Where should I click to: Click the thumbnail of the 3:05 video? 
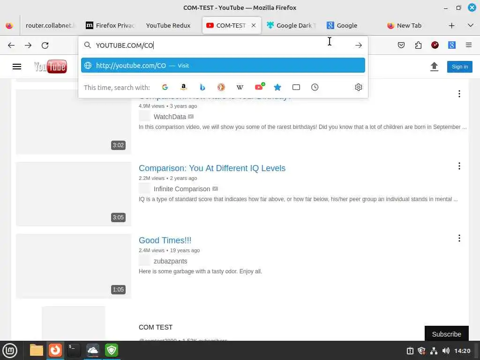(74, 194)
